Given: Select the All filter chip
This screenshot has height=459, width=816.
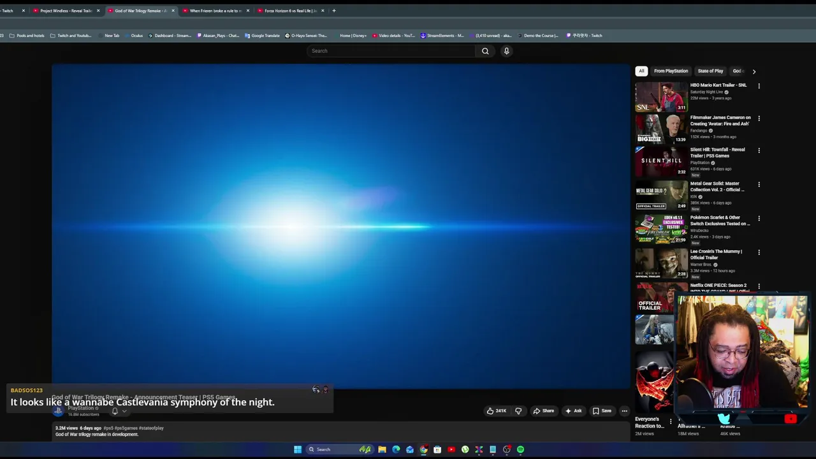Looking at the screenshot, I should click(641, 71).
